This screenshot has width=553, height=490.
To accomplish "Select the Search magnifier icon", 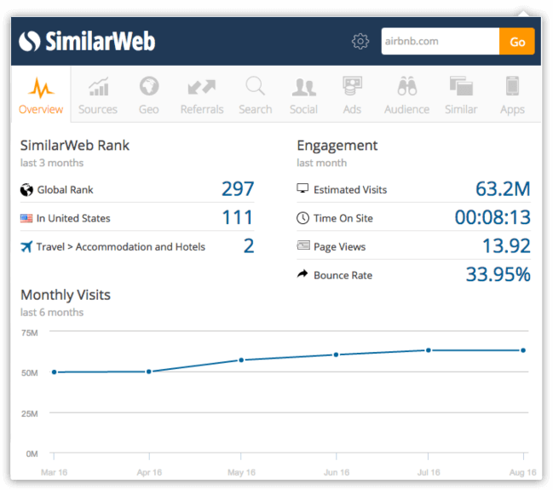I will 255,87.
